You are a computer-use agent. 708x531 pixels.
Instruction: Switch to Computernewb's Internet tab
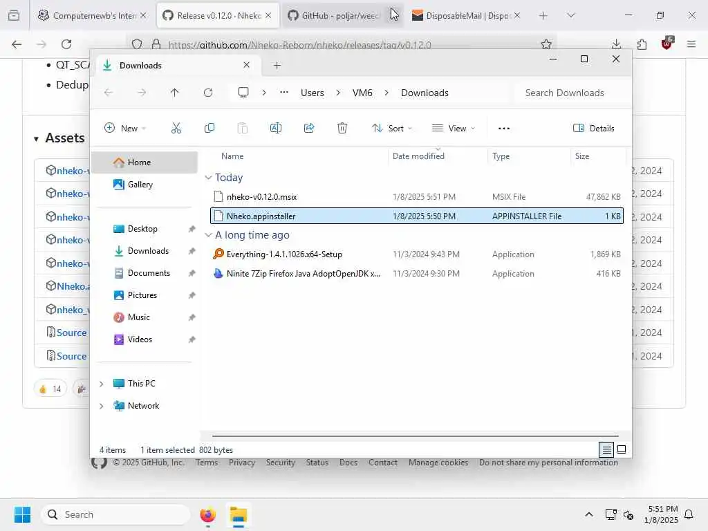click(93, 16)
